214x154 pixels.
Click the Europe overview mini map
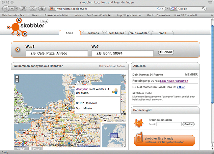coord(114,135)
